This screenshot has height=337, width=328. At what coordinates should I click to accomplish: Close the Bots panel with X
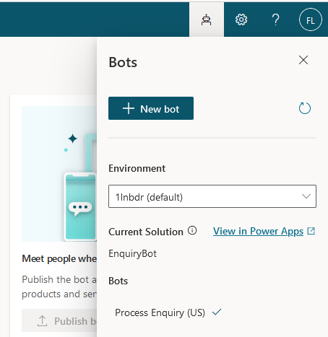(x=303, y=60)
